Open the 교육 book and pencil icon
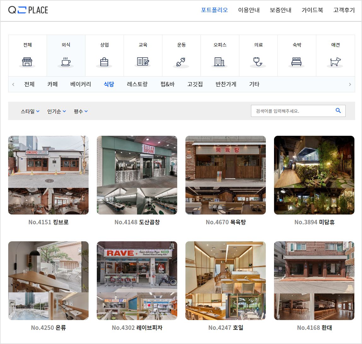 coord(143,61)
